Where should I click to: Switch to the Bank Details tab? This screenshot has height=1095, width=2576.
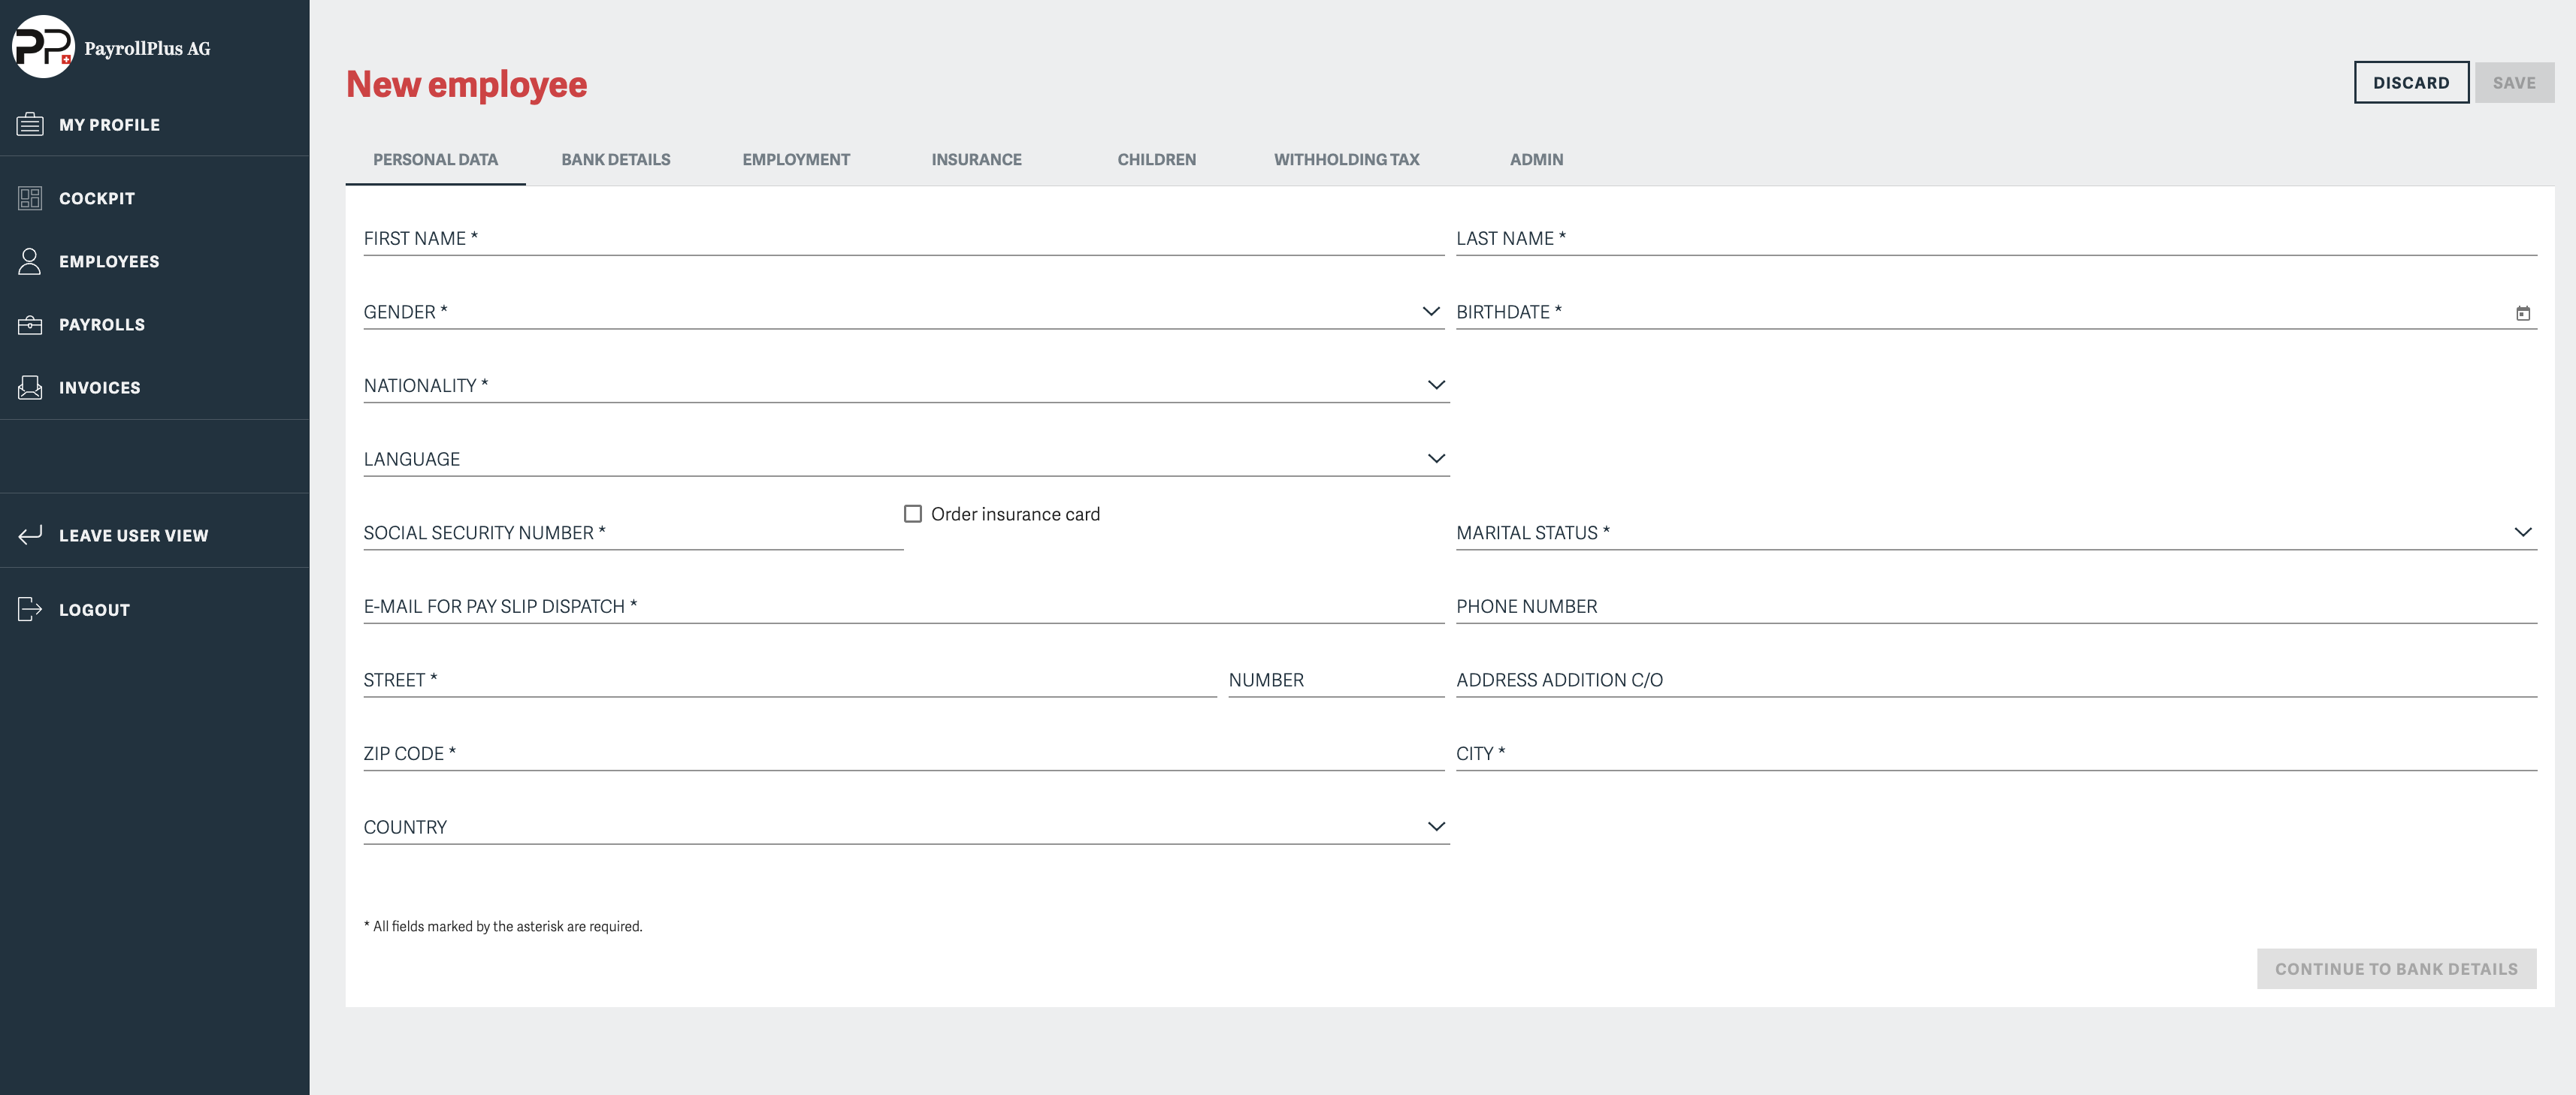click(615, 160)
